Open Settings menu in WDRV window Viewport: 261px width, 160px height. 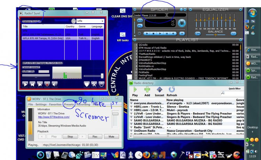coord(41,104)
